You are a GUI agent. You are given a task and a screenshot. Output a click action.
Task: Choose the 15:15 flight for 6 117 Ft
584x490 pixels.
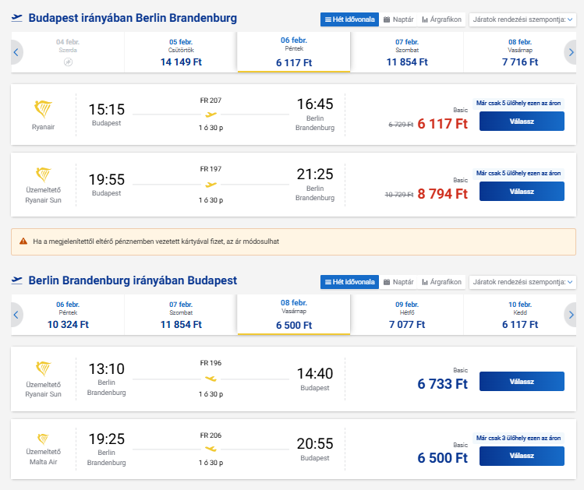point(521,122)
